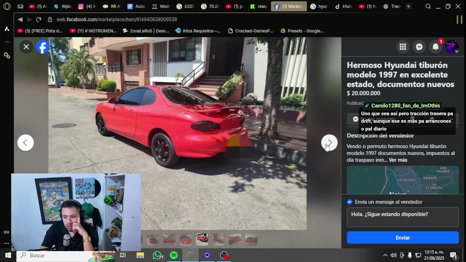Click the microphone tray icon

(x=410, y=255)
